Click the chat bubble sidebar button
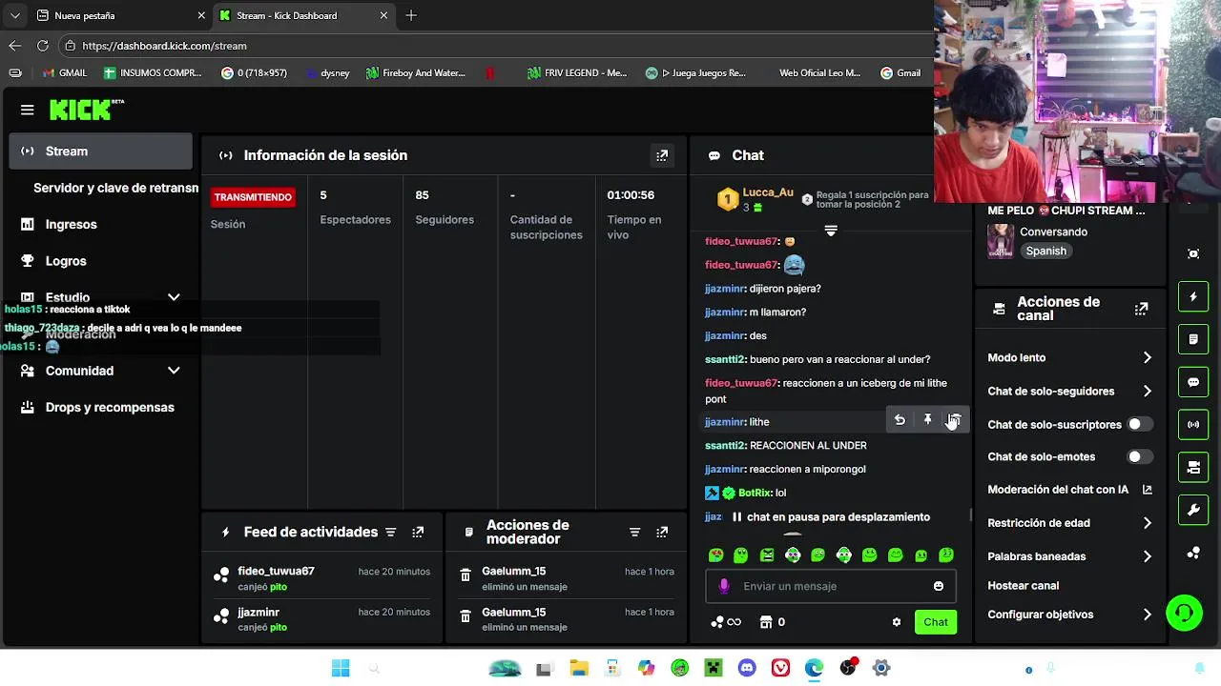Screen dimensions: 1221x686 point(1193,382)
